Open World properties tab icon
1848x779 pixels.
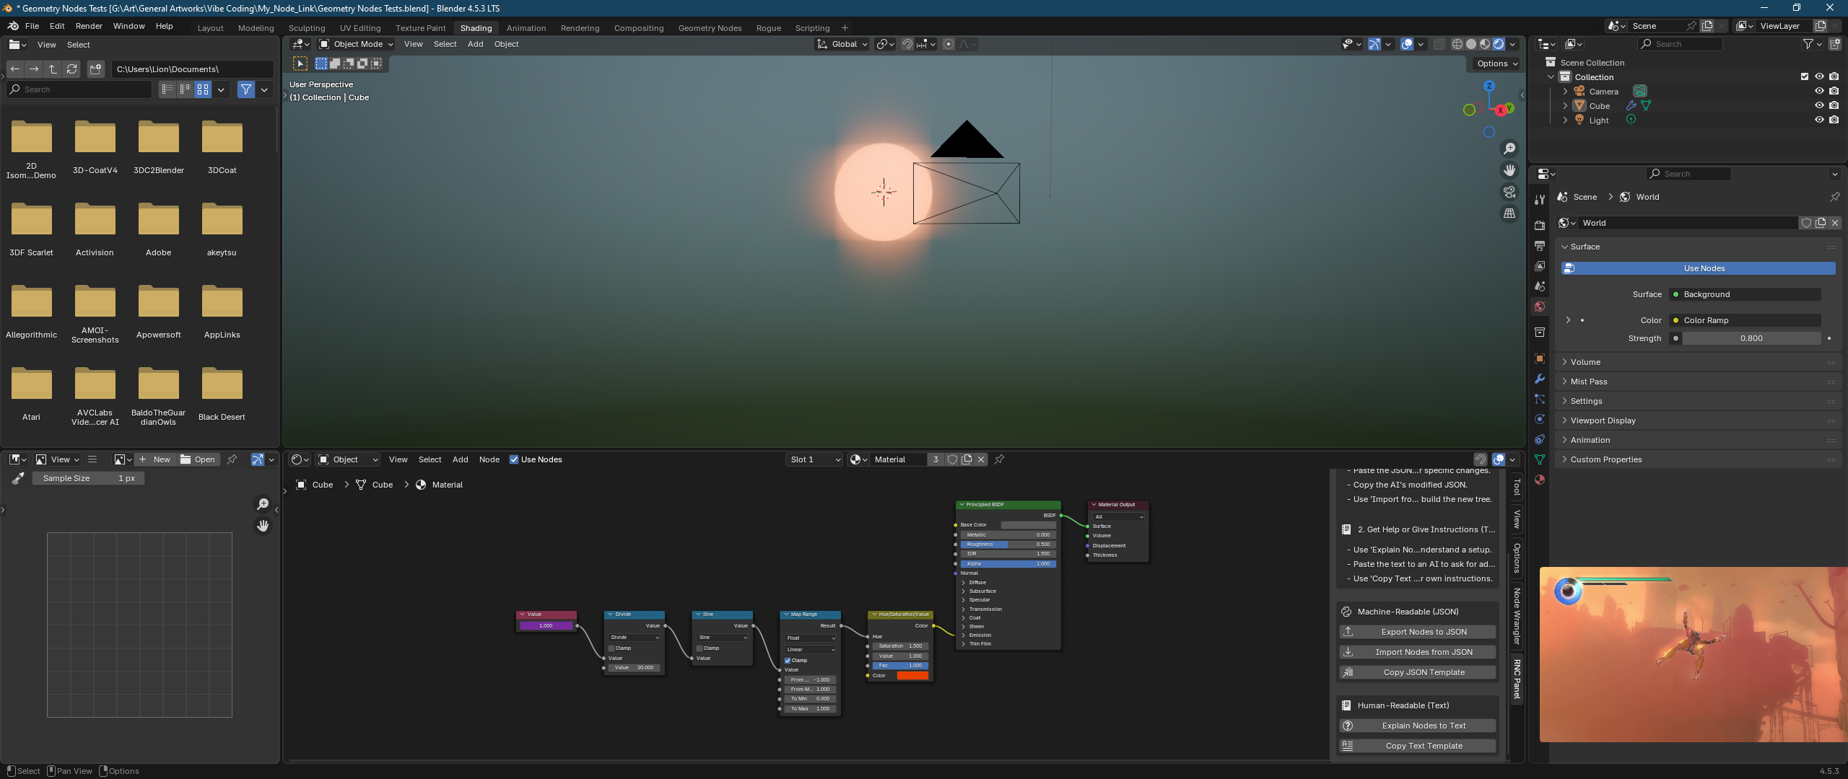[1540, 307]
